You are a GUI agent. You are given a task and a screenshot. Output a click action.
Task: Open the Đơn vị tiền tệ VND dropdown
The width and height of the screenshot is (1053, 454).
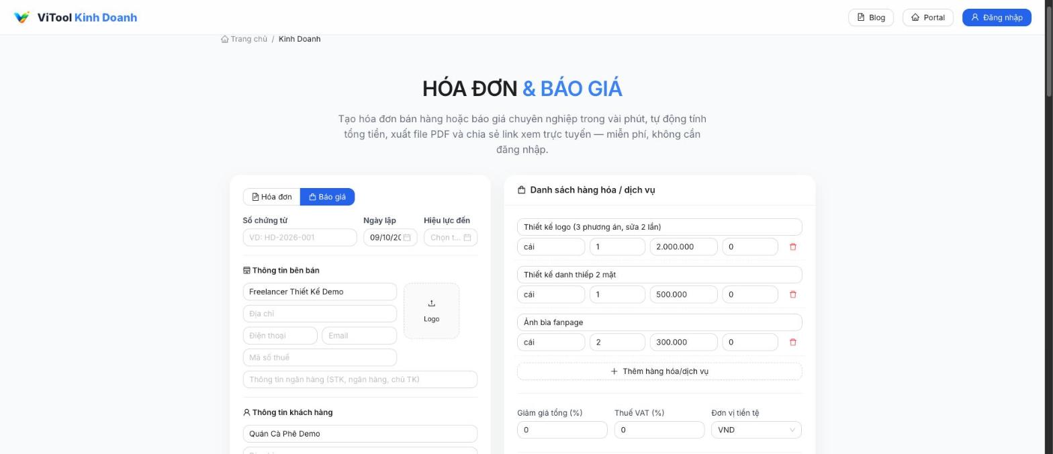(756, 430)
